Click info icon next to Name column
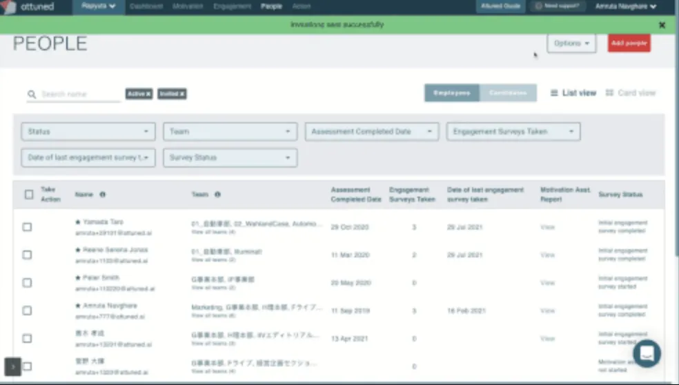The image size is (679, 385). [x=103, y=195]
